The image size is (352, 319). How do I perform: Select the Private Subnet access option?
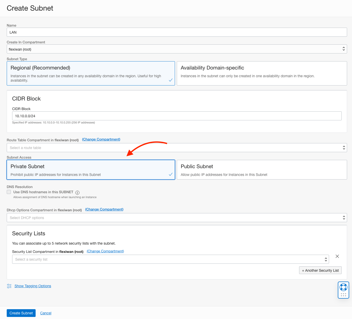(91, 170)
